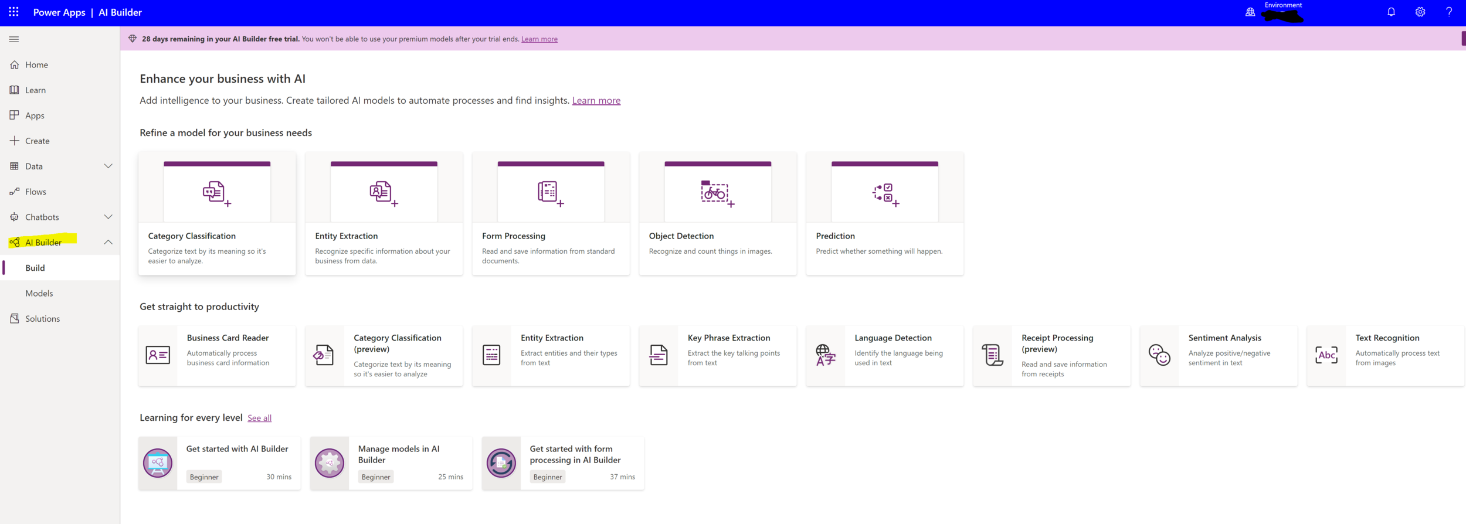Click Beginner tag on Manage models course

(x=376, y=477)
